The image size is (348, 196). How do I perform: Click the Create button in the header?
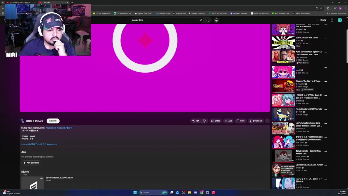pyautogui.click(x=321, y=20)
